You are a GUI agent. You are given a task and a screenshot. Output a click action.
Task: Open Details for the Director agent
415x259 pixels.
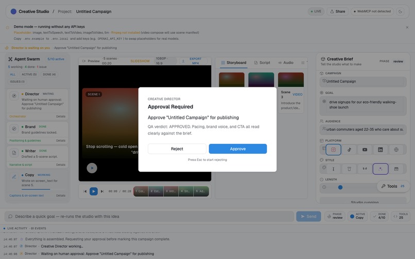click(61, 116)
